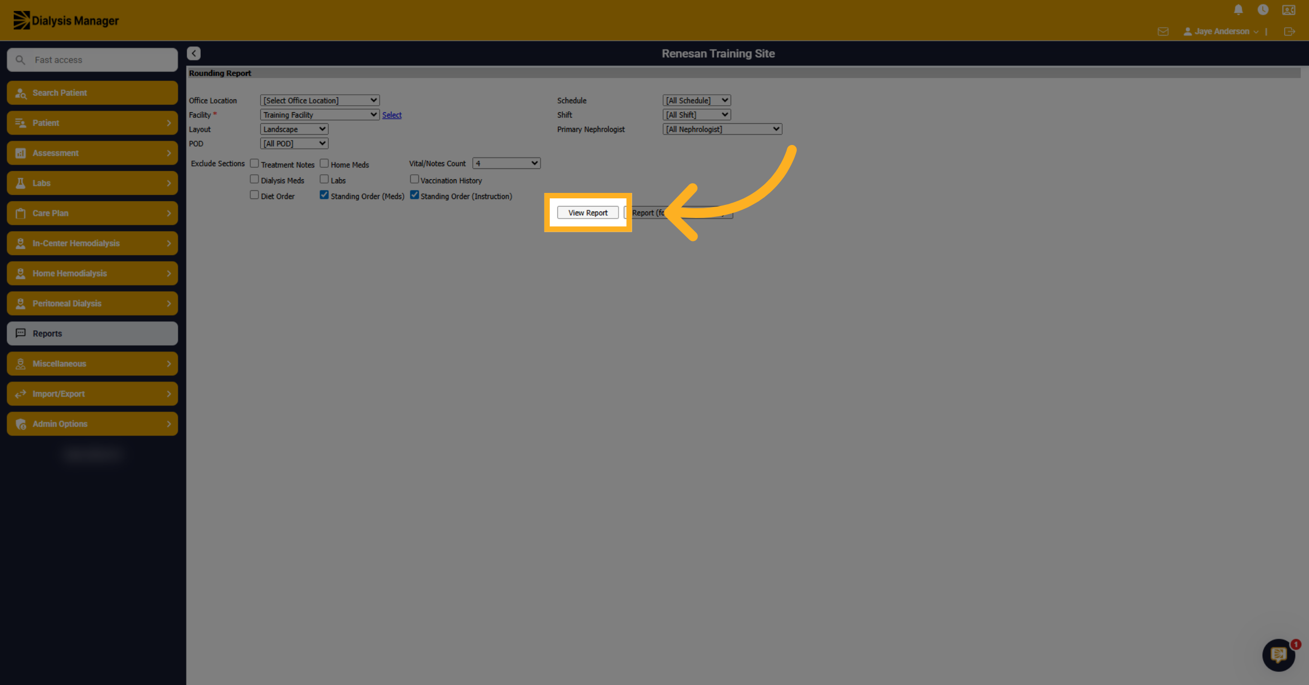Open the clock history icon

point(1263,10)
